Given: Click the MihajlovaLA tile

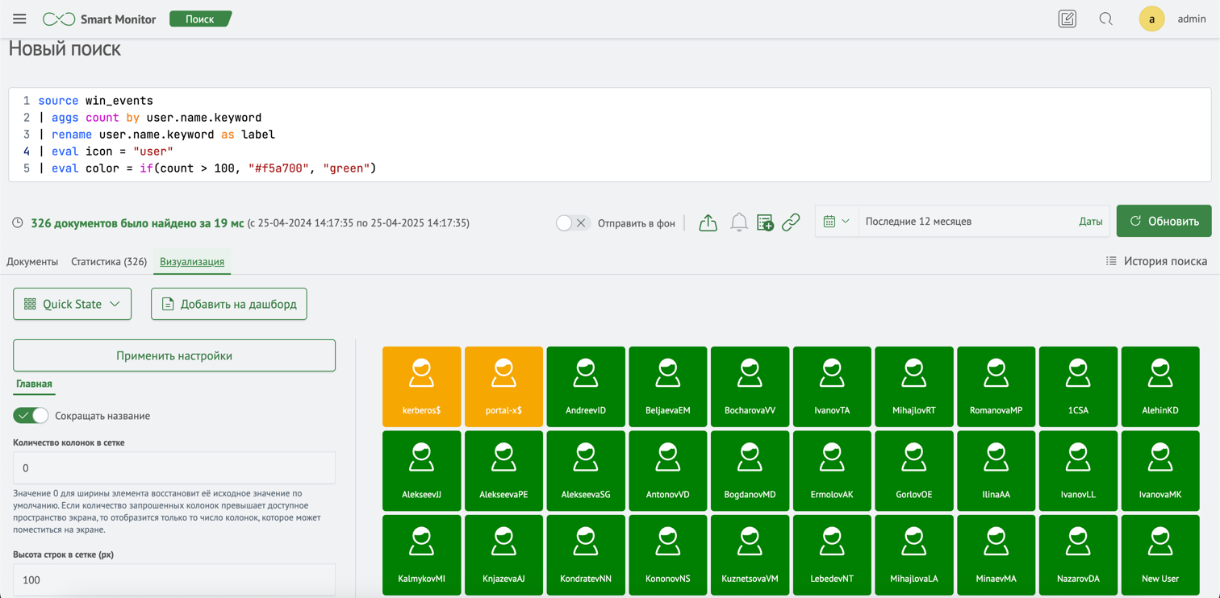Looking at the screenshot, I should (x=914, y=554).
